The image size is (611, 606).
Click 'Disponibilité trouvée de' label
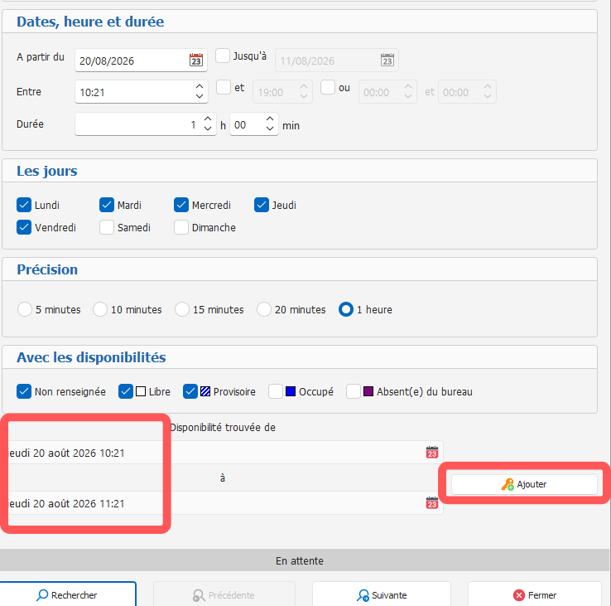click(x=223, y=427)
